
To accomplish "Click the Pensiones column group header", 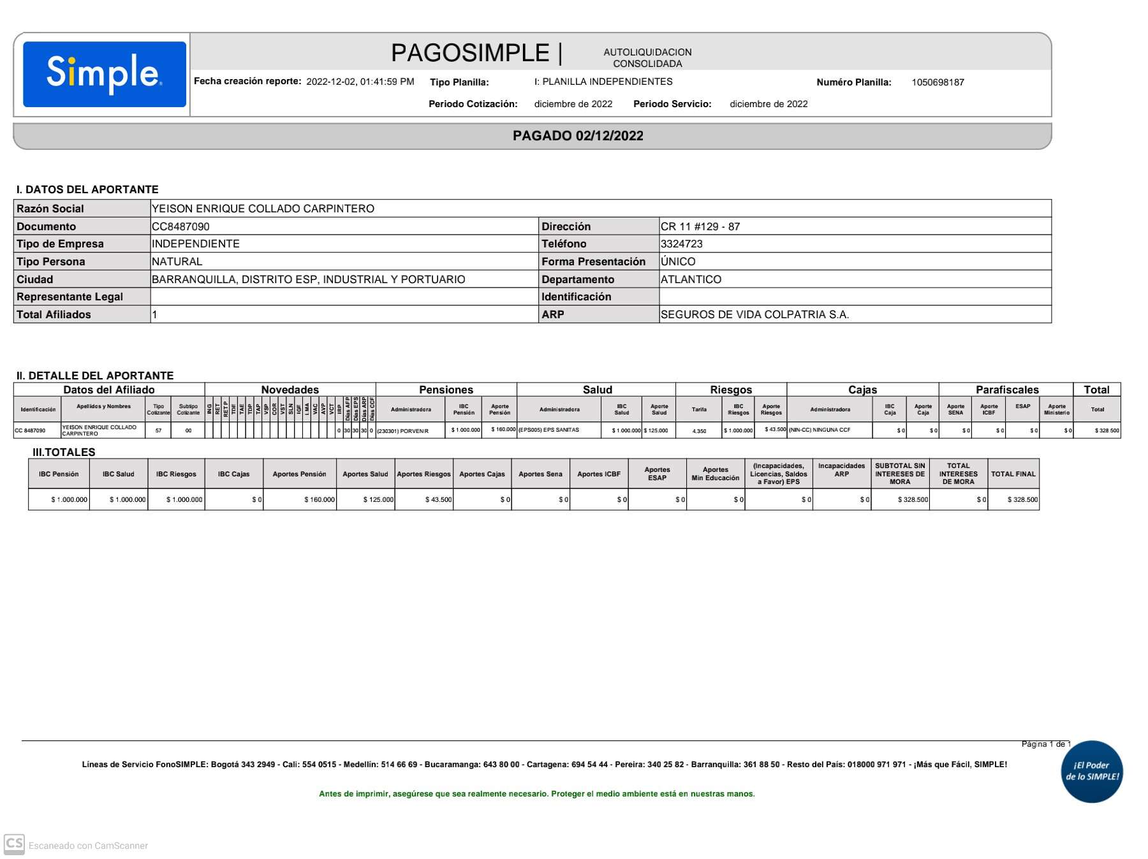I will point(446,390).
